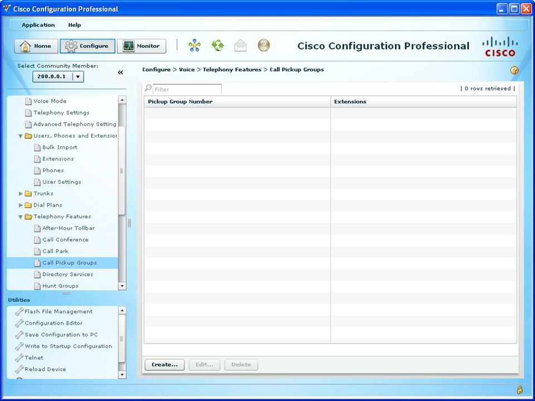Click the Cisco logo

[500, 46]
